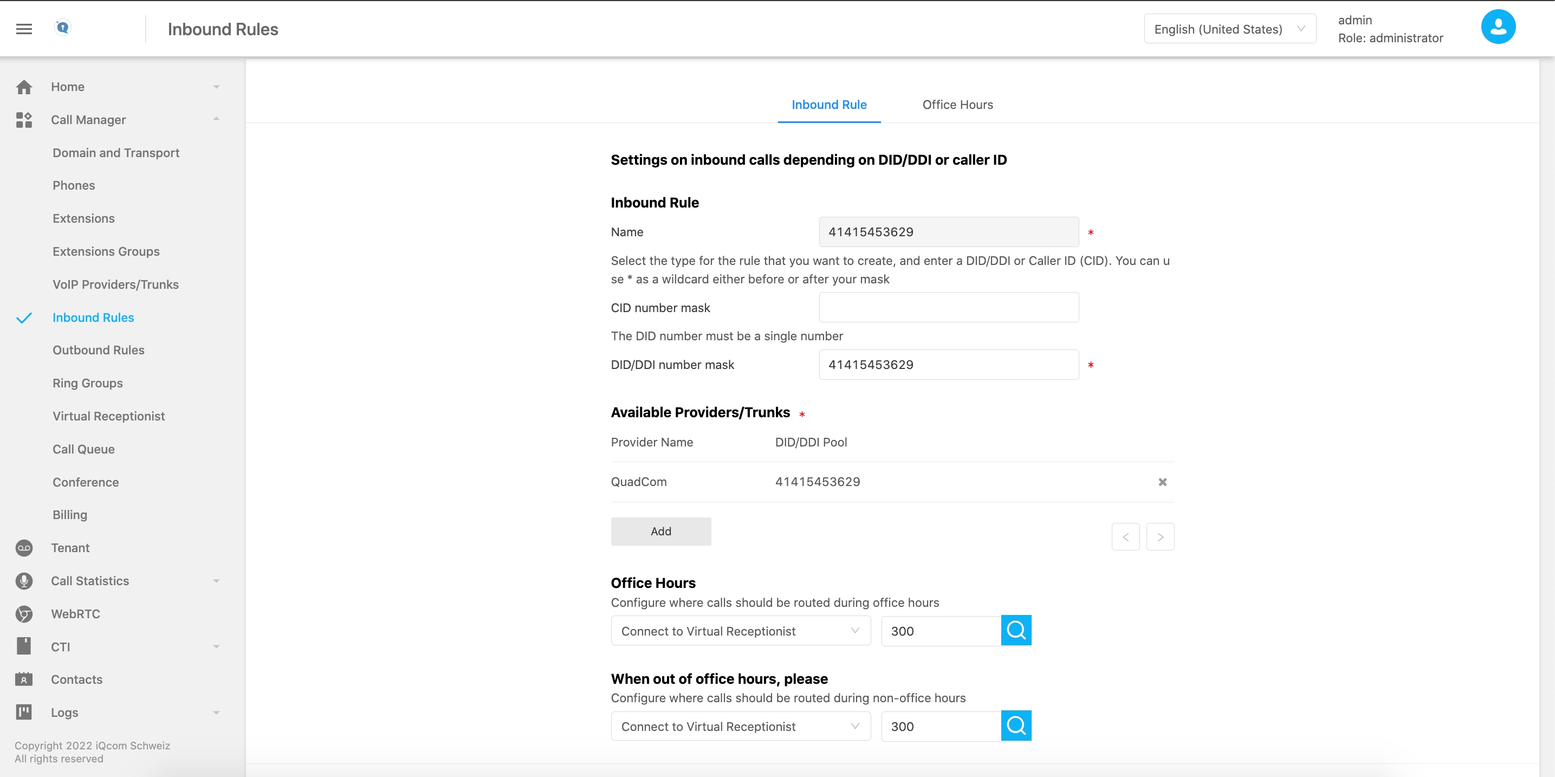Click the Inbound Rules checkmark icon
1555x777 pixels.
coord(24,318)
